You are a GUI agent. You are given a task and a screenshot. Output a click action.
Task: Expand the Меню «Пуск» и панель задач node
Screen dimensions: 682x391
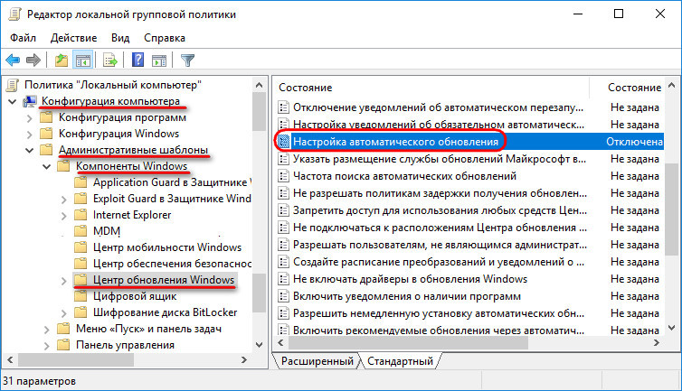[x=46, y=330]
